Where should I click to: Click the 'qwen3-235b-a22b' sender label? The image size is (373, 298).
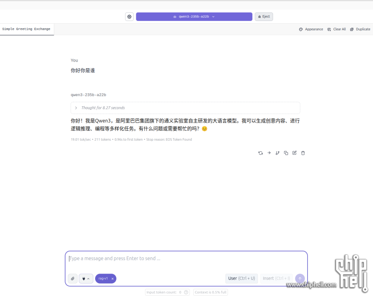(x=88, y=95)
